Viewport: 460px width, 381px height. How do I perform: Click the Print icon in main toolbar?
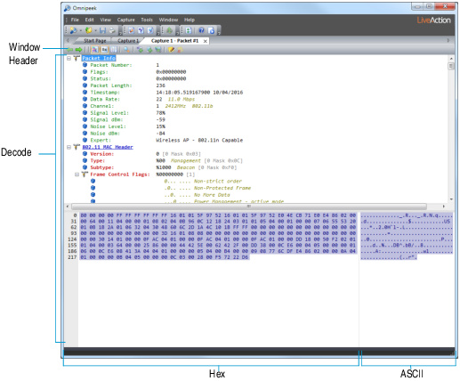click(112, 30)
